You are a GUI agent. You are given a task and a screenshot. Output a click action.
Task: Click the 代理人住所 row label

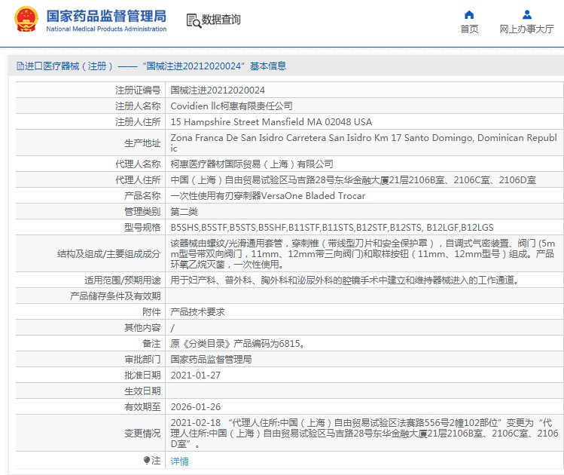point(138,180)
